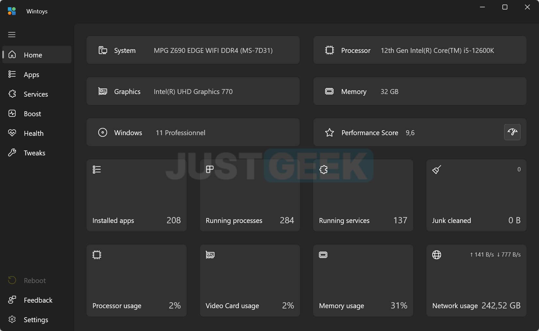Click the Wintoys app logo
The width and height of the screenshot is (539, 331).
coord(12,11)
